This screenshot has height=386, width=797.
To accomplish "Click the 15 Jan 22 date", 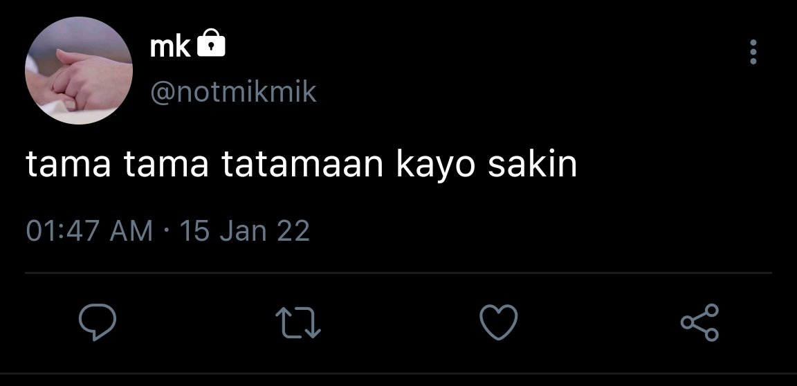I will click(244, 230).
